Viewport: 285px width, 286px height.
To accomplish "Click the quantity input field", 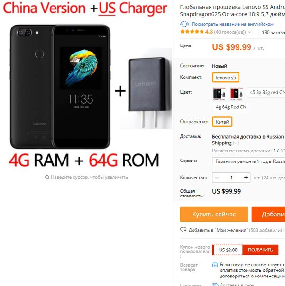I will [231, 178].
